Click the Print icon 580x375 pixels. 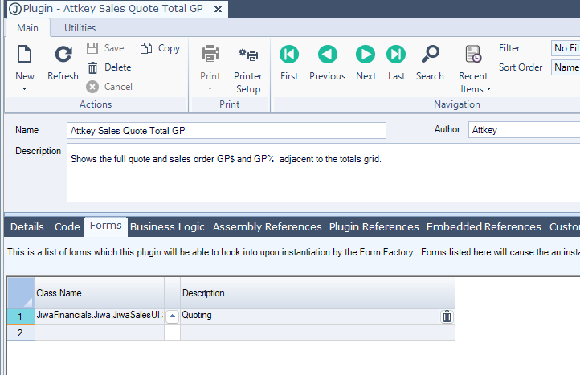[210, 54]
